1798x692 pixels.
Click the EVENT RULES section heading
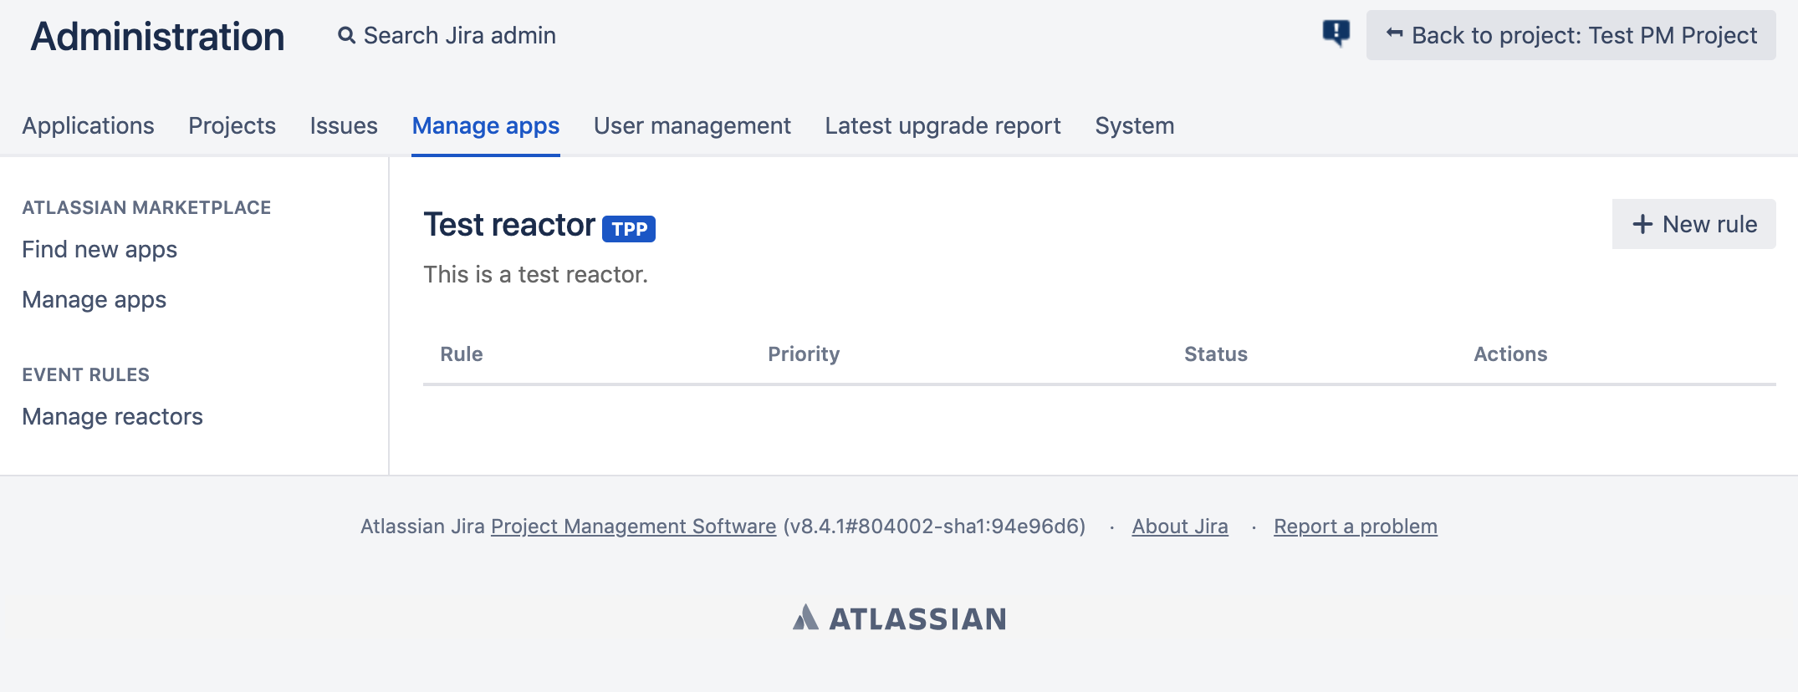pos(85,374)
